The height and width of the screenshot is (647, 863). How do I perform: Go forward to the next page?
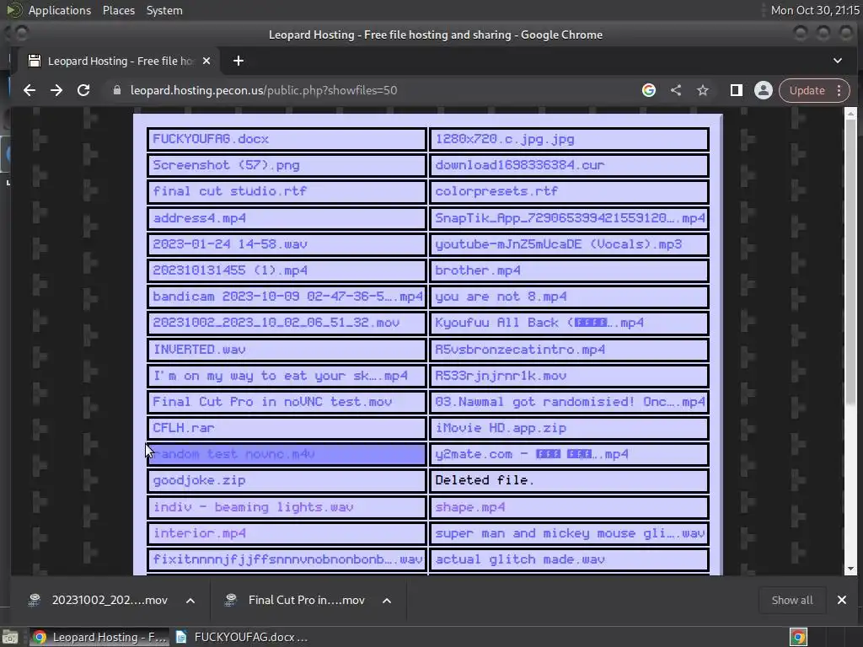tap(56, 90)
